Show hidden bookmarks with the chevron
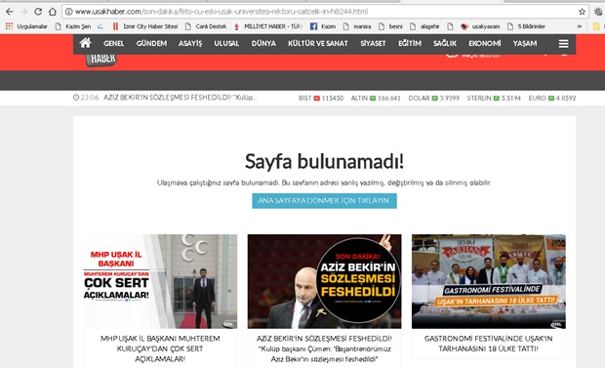The height and width of the screenshot is (368, 605). click(580, 26)
